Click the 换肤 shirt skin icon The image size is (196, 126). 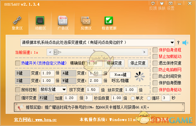coord(162,3)
